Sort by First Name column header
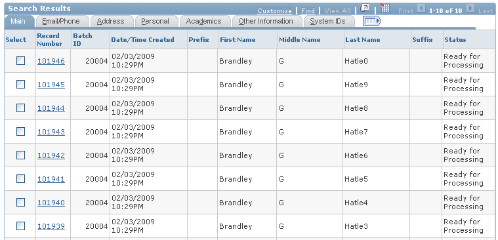Image resolution: width=498 pixels, height=240 pixels. point(238,40)
